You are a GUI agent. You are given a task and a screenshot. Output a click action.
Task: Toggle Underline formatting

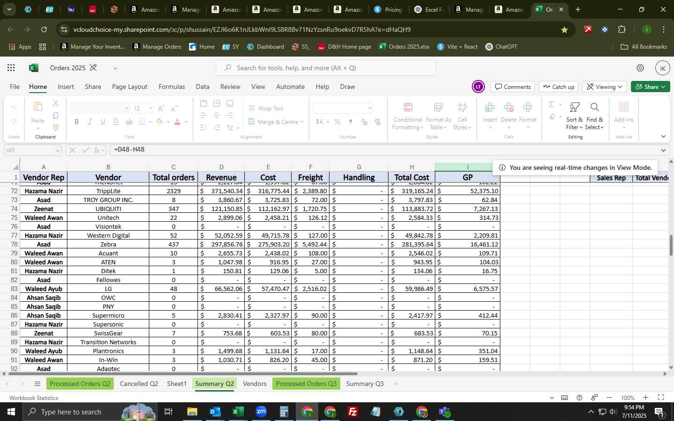pos(103,122)
